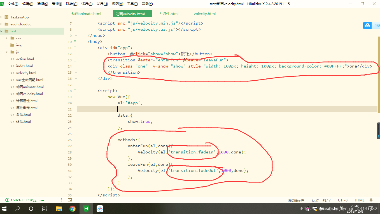The height and width of the screenshot is (214, 380).
Task: Switch to unsaved 组件.html tab
Action: [169, 14]
